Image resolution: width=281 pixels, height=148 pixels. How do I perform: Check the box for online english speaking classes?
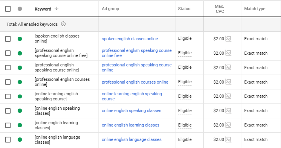[x=8, y=111]
